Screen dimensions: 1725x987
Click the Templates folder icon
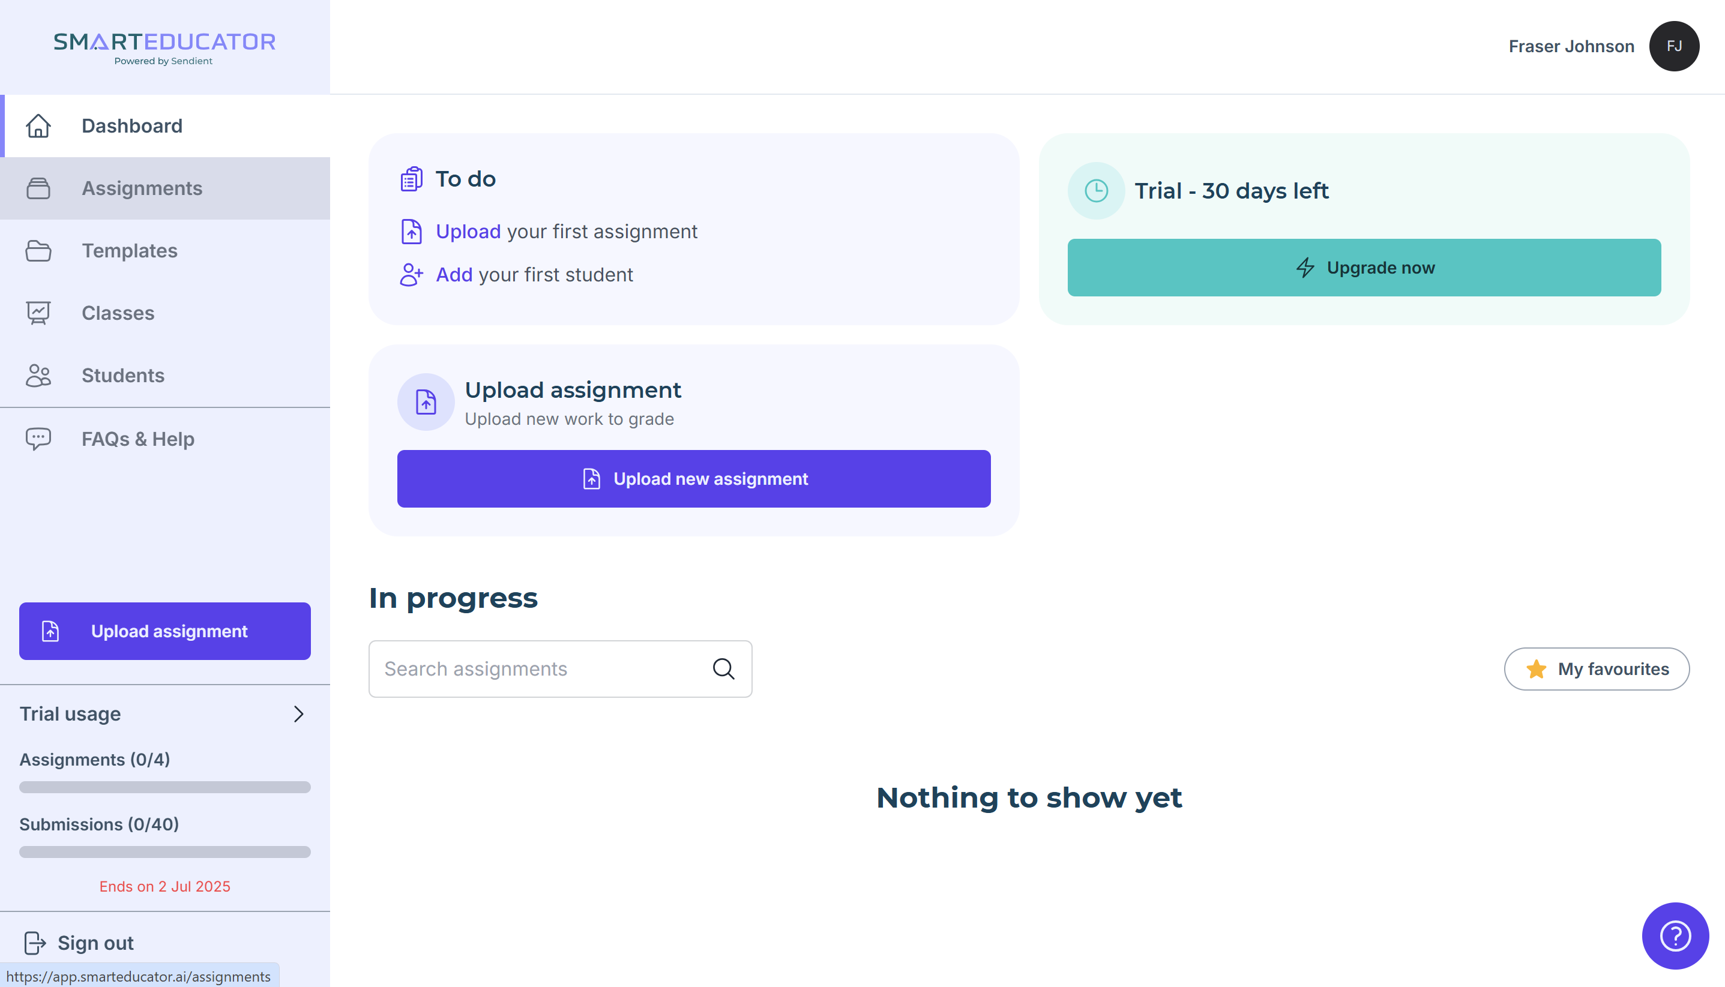[38, 251]
